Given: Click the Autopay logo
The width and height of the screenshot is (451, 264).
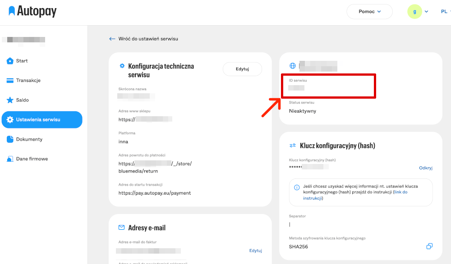Looking at the screenshot, I should 32,11.
